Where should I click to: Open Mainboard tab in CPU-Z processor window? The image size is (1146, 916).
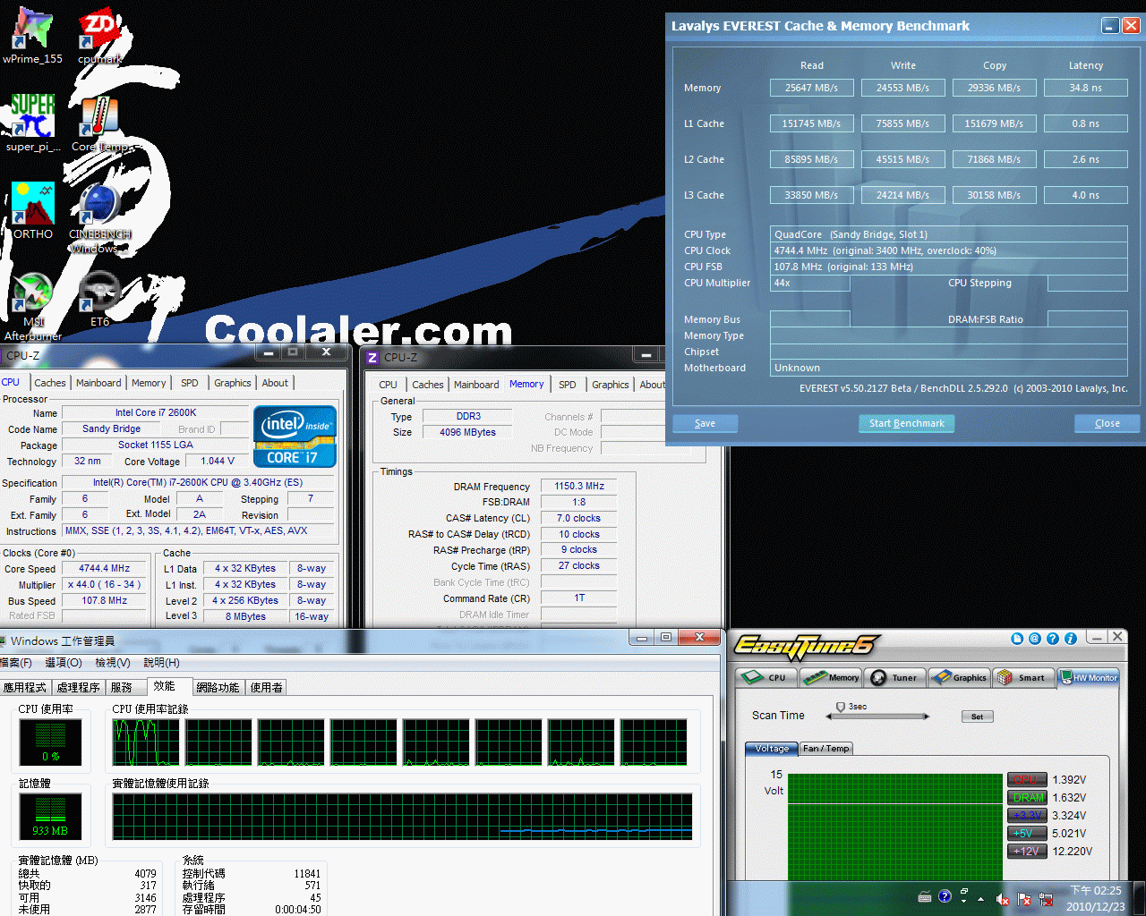98,383
